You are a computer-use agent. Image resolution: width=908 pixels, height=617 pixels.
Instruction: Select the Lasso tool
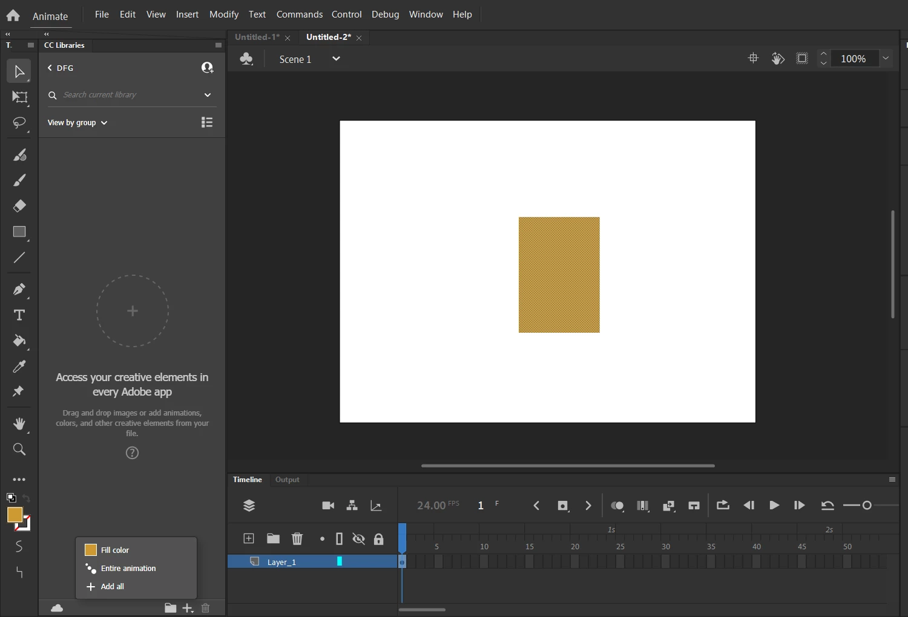(x=19, y=123)
